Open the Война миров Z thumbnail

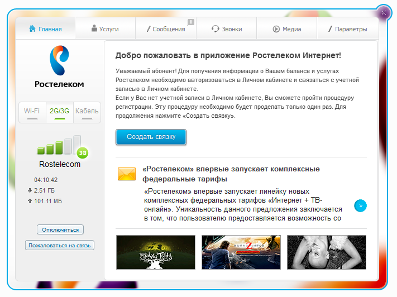[x=241, y=252]
